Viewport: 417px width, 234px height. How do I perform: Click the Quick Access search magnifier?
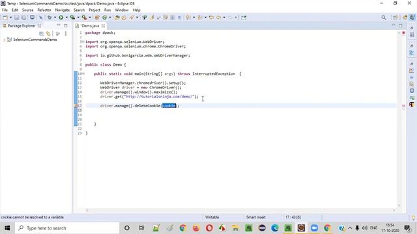coord(384,18)
